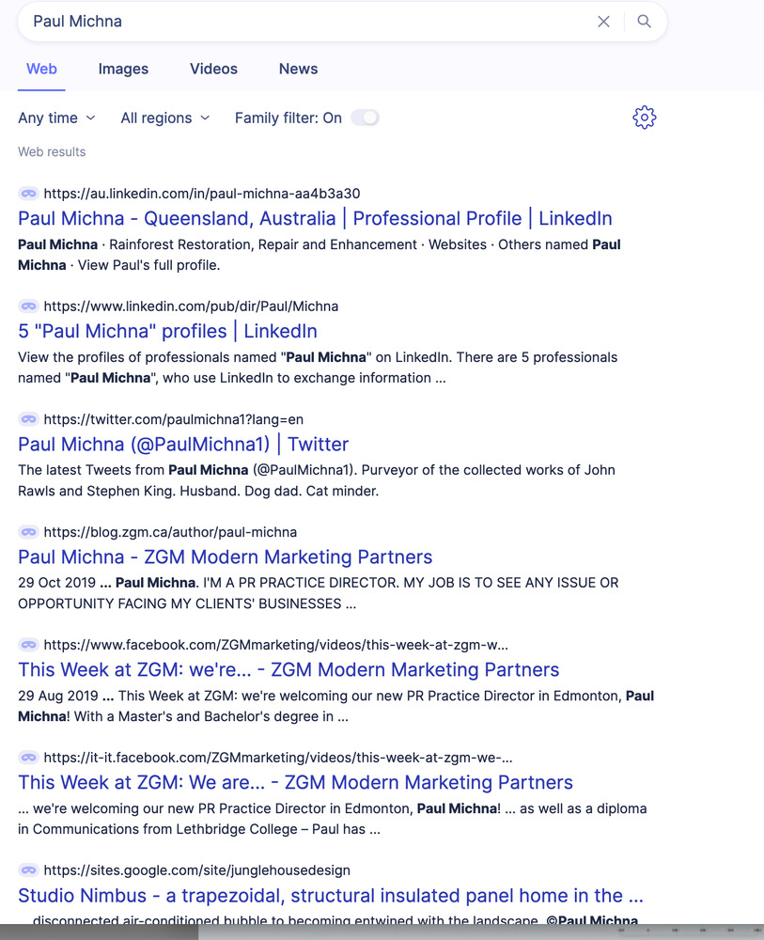Click the magnifying glass search icon
Image resolution: width=764 pixels, height=940 pixels.
point(644,22)
